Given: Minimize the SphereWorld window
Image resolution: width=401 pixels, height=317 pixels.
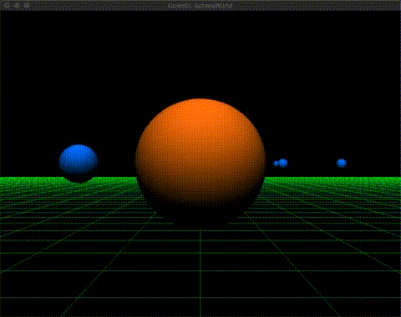Looking at the screenshot, I should 17,5.
